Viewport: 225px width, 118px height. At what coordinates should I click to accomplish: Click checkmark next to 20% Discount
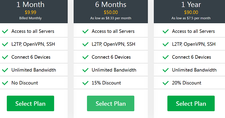coord(165,83)
